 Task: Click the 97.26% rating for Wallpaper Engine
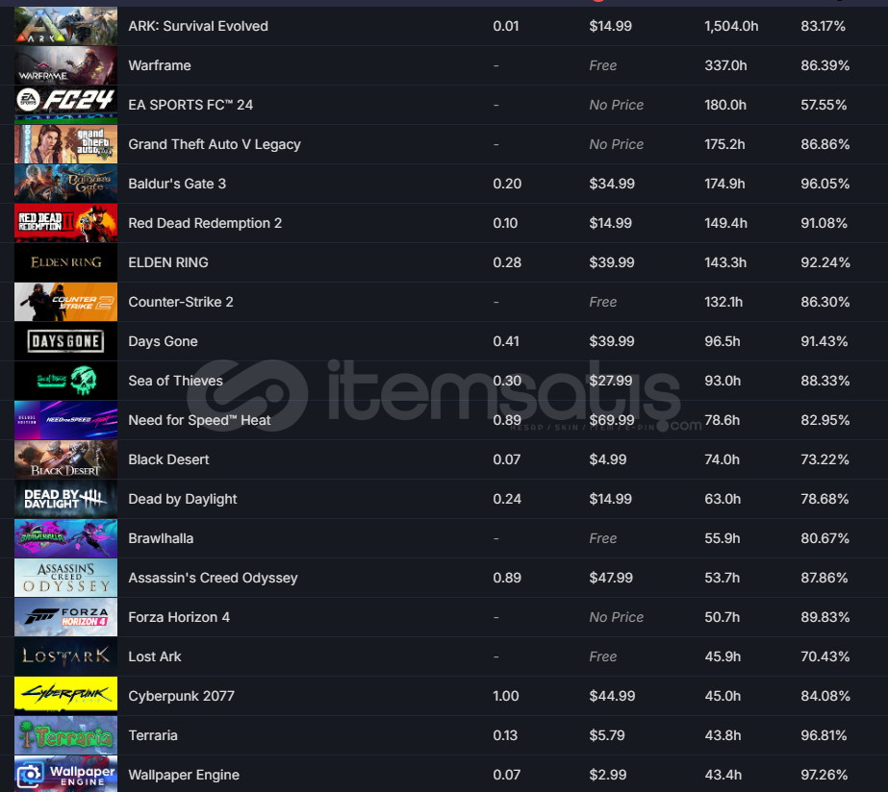pos(824,775)
